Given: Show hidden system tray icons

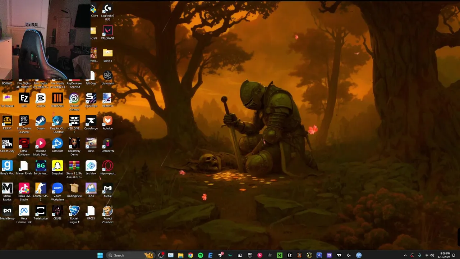Looking at the screenshot, I should coord(405,255).
